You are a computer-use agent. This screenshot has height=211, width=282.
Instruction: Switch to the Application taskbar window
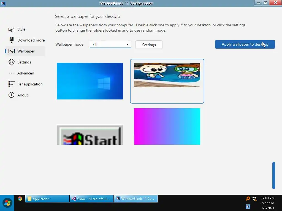click(47, 199)
